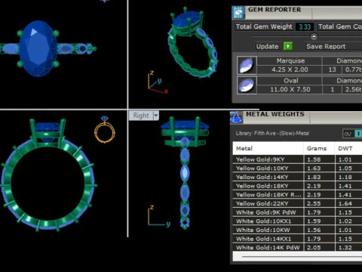Select the White Gold:10KX1 row
Viewport: 362px width, 272px height.
point(297,221)
